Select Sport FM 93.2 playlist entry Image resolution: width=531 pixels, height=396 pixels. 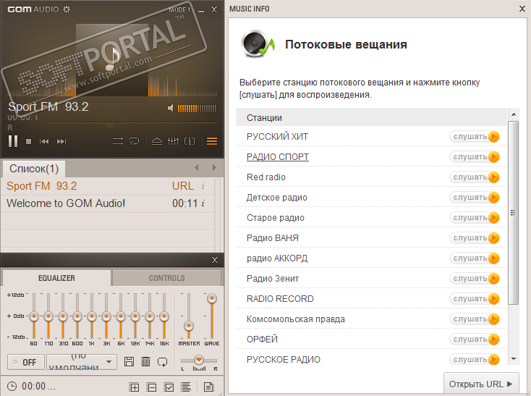[107, 186]
